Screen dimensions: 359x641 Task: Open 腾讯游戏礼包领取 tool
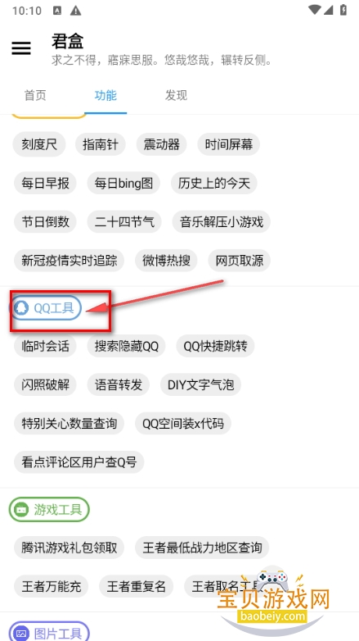click(x=69, y=548)
